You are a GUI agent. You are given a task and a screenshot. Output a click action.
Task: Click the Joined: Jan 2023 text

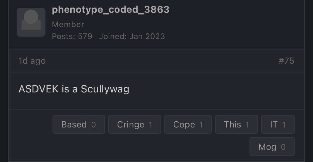[132, 36]
